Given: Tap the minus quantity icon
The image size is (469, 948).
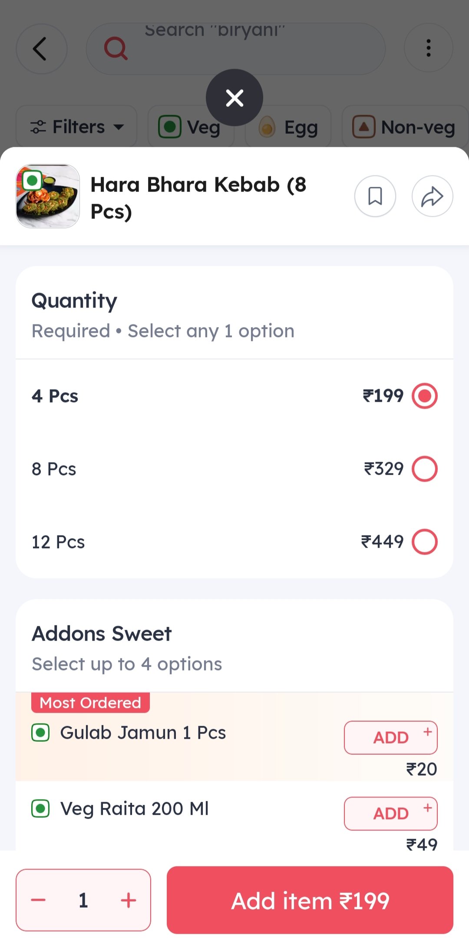Looking at the screenshot, I should (38, 900).
